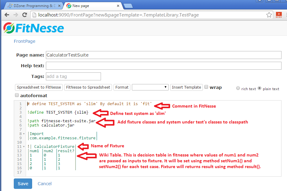Open the template dropdown list
Viewport: 287px width, 191px height.
150,87
